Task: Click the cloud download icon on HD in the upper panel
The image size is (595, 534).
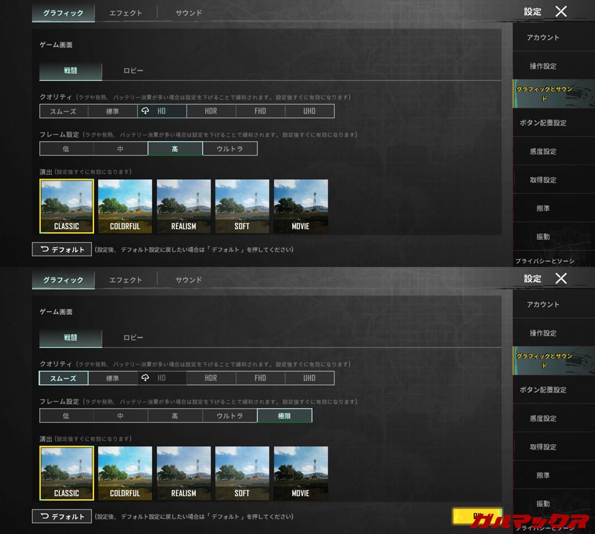Action: [x=145, y=111]
